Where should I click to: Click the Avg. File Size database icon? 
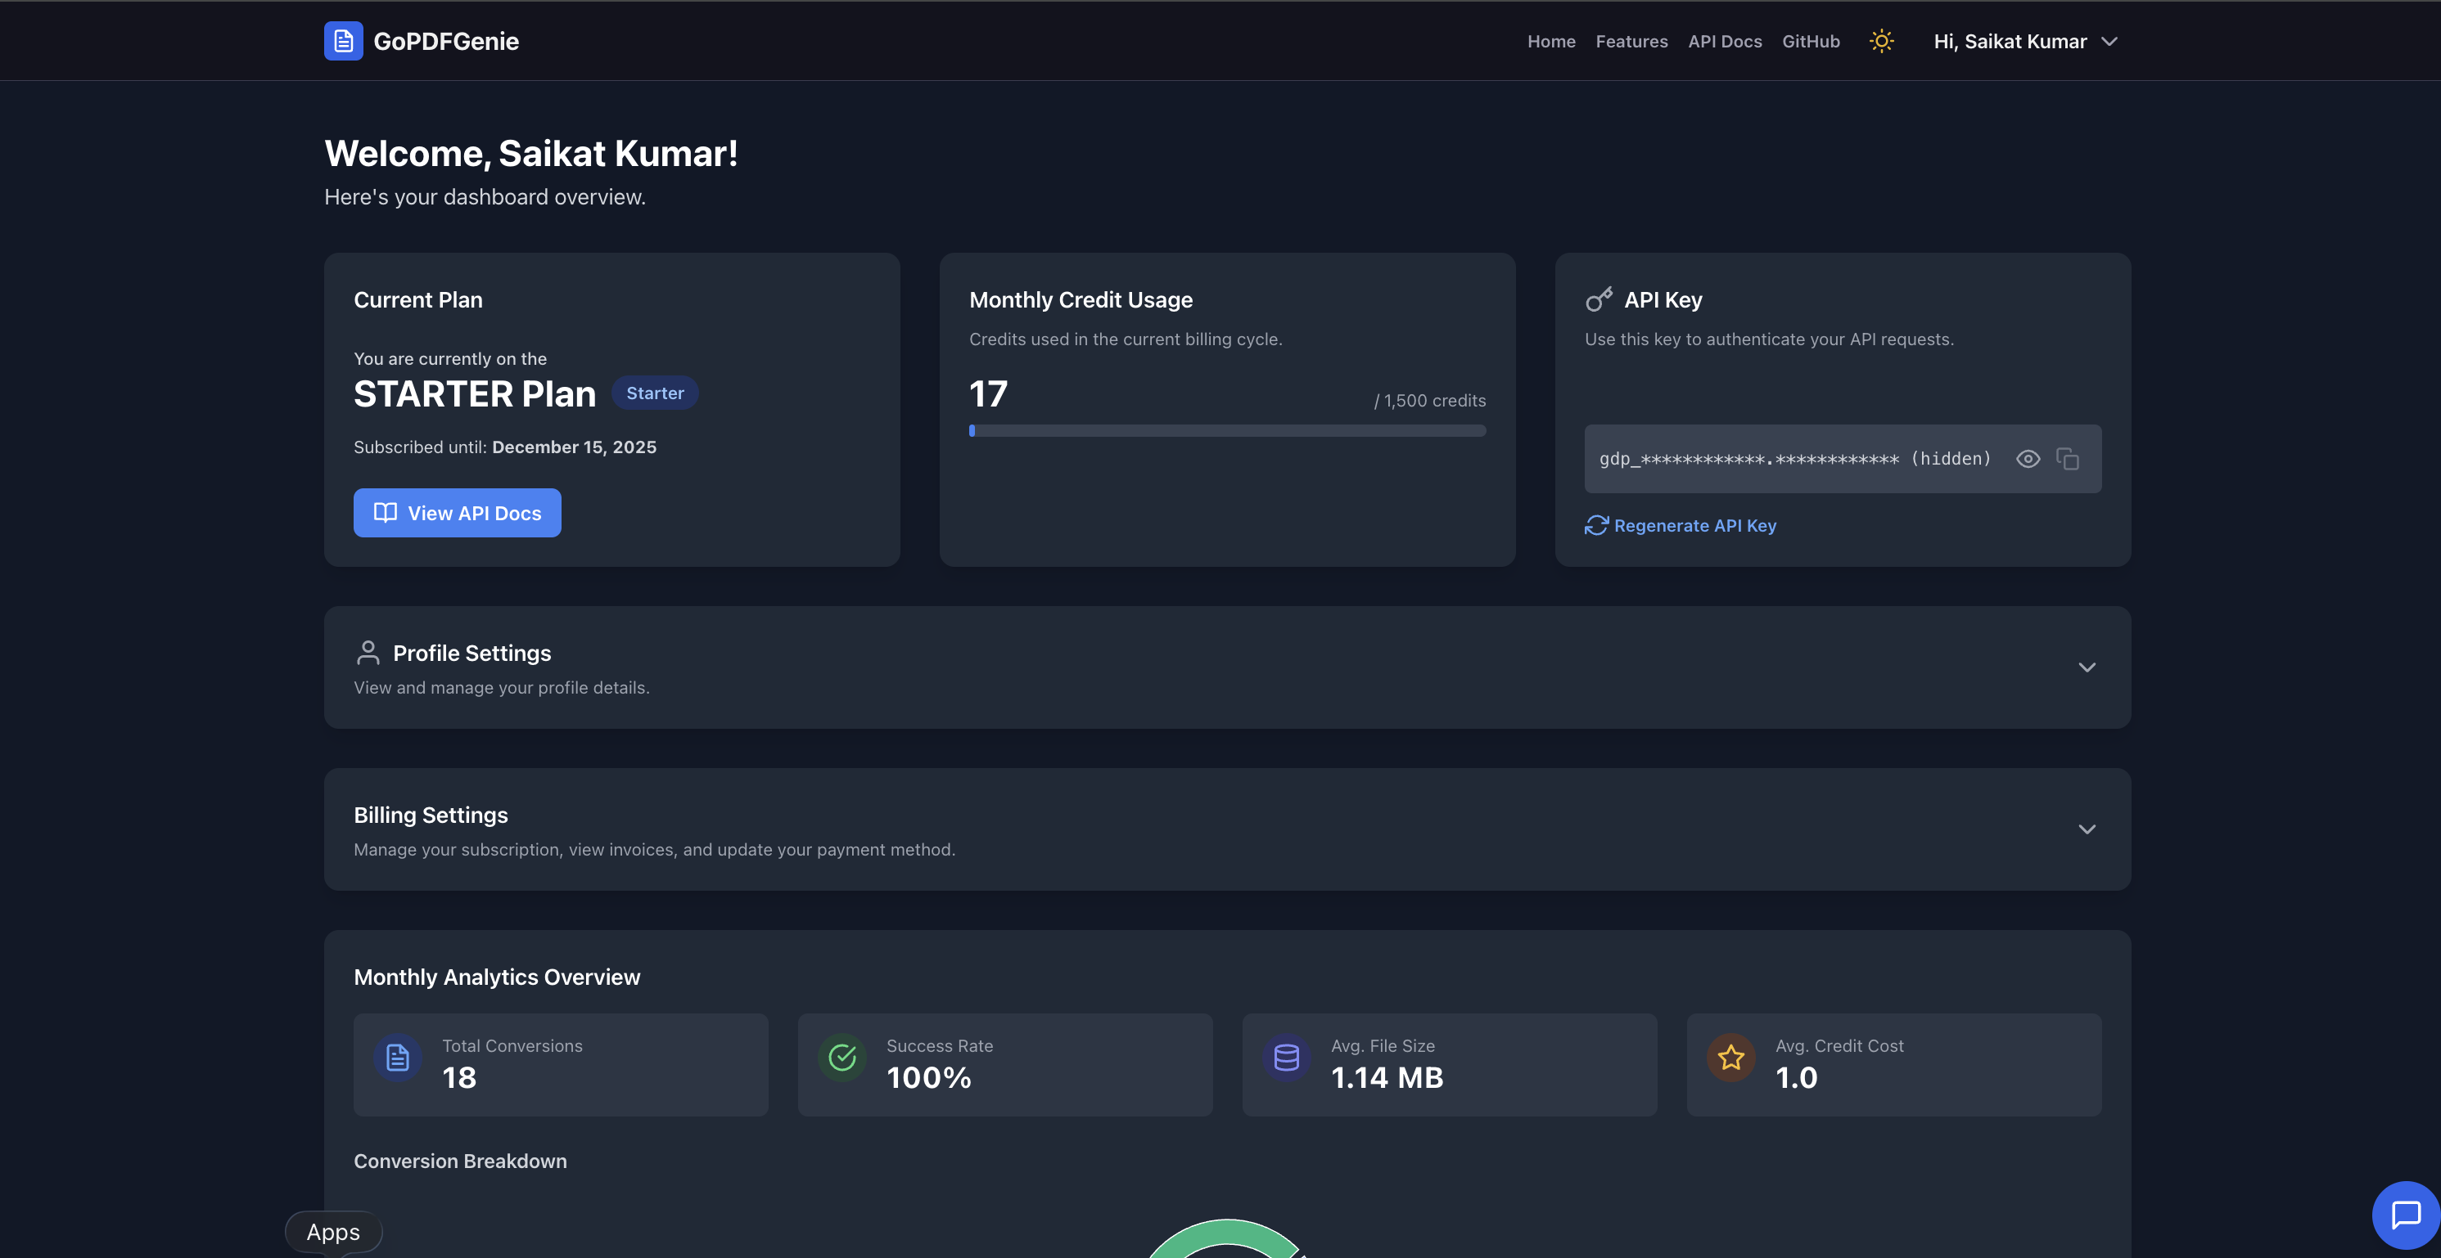pyautogui.click(x=1286, y=1058)
